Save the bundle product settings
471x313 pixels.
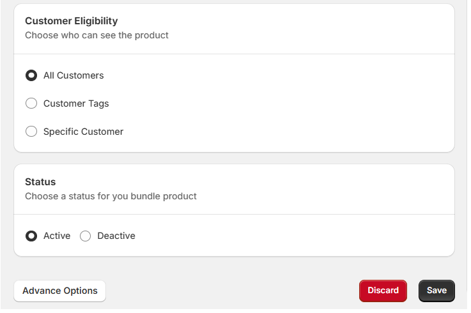[436, 291]
